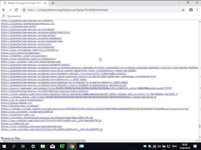
Task: Bookmark this page with the star icon
Action: click(183, 10)
